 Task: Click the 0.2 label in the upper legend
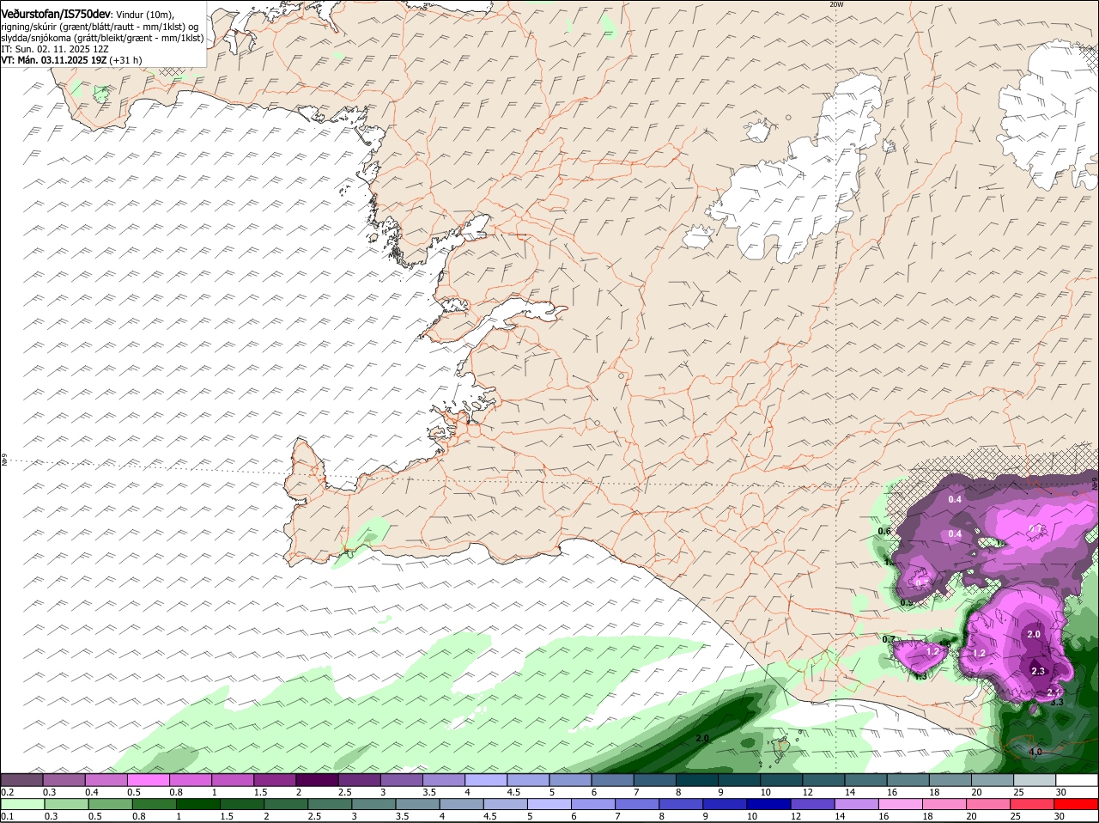click(7, 792)
